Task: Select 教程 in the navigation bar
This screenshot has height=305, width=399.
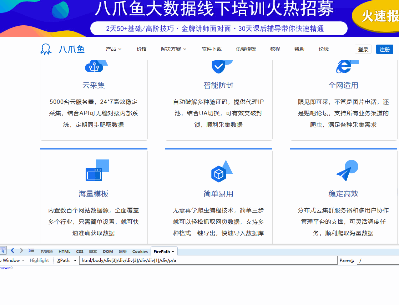Action: point(275,49)
